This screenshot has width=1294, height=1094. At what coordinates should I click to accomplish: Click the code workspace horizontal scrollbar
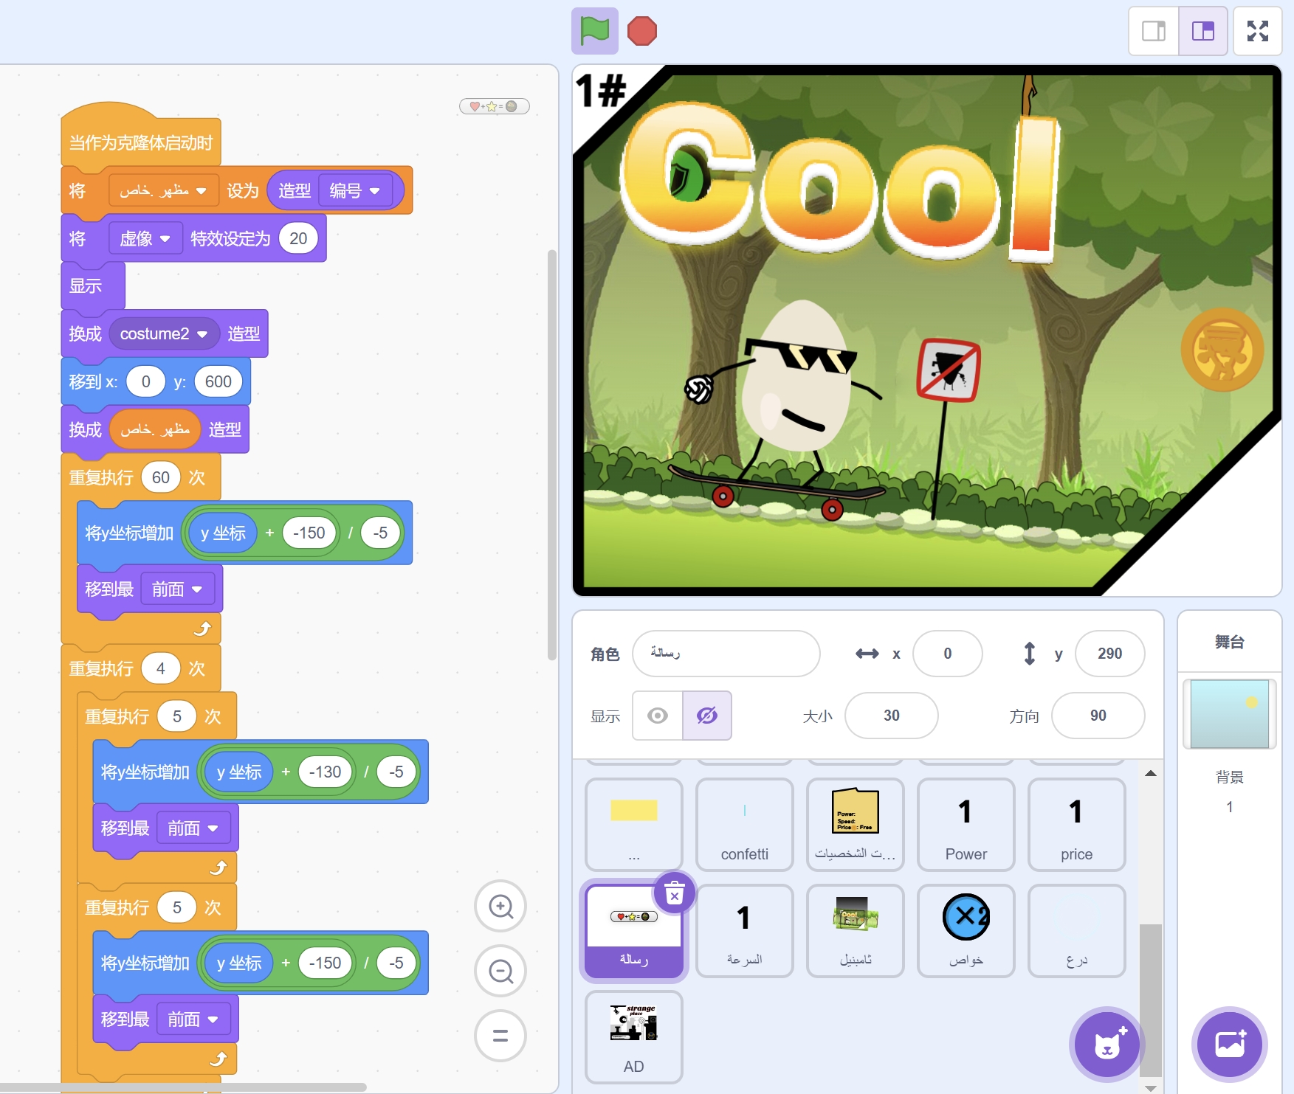[x=183, y=1087]
